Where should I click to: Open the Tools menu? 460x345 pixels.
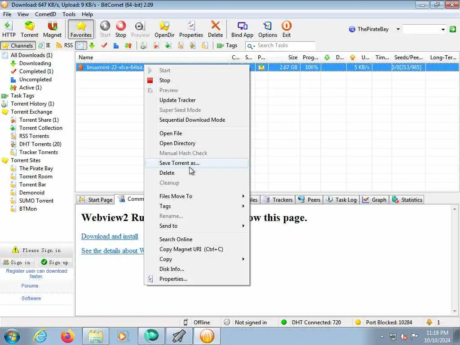[69, 14]
